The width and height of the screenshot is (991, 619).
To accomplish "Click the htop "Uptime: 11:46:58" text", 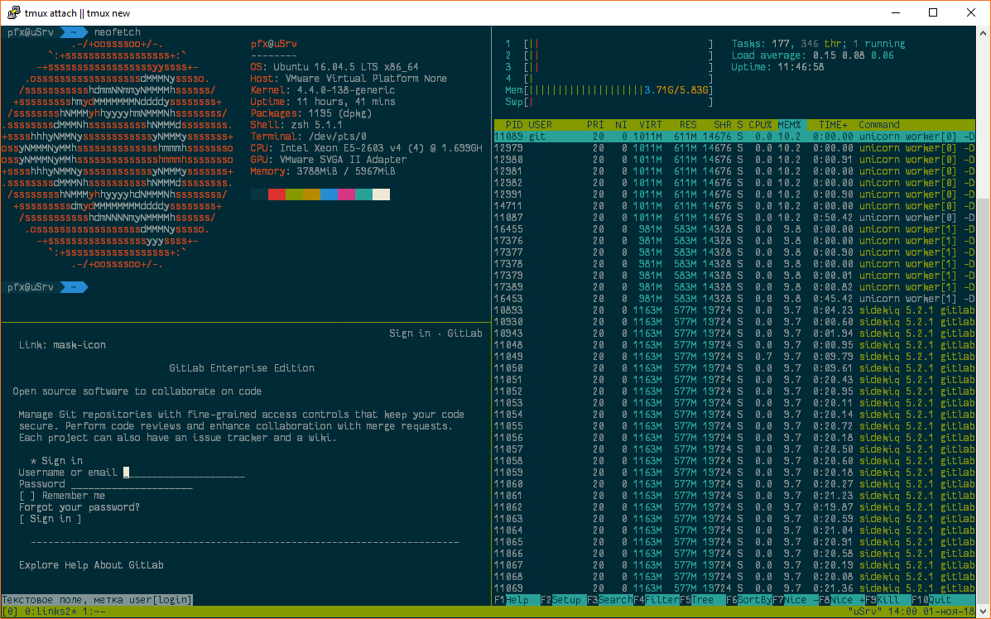I will [x=778, y=67].
